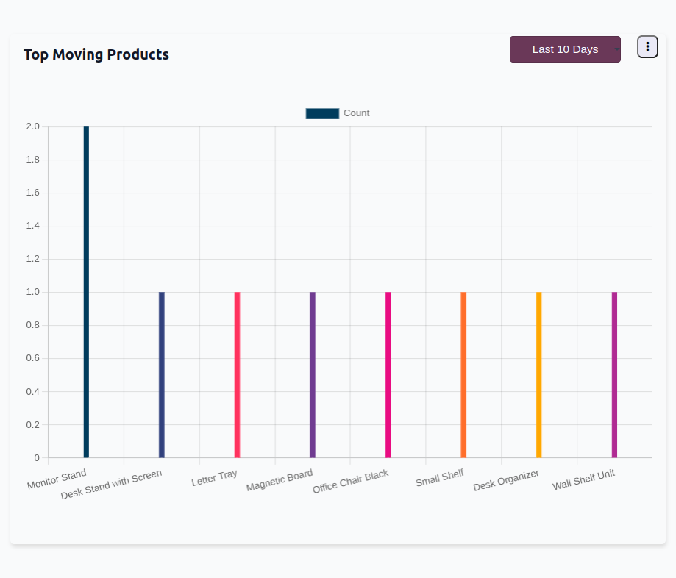Image resolution: width=676 pixels, height=578 pixels.
Task: Open the three-dot options menu
Action: tap(647, 46)
